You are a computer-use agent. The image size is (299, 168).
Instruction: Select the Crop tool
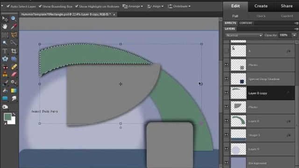click(14, 51)
